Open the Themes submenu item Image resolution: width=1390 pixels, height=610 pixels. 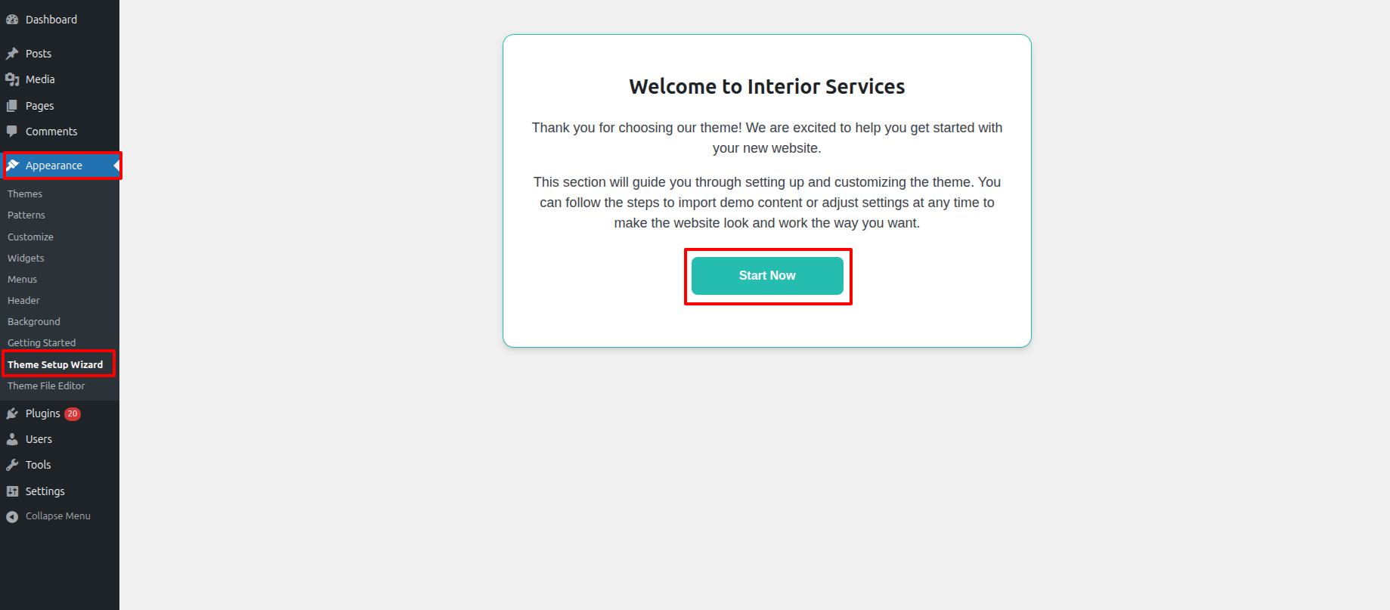tap(25, 194)
